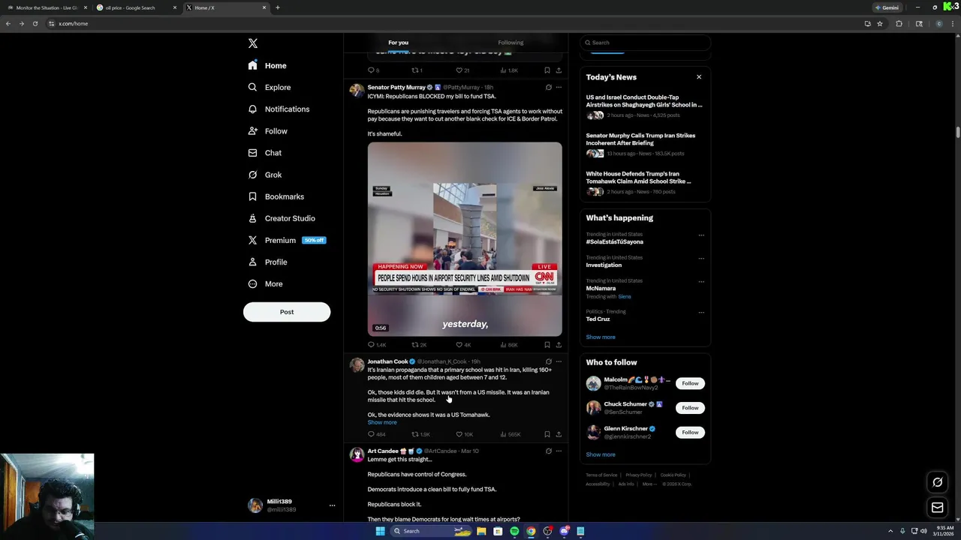
Task: Open Milli1389 account menu
Action: [x=291, y=505]
